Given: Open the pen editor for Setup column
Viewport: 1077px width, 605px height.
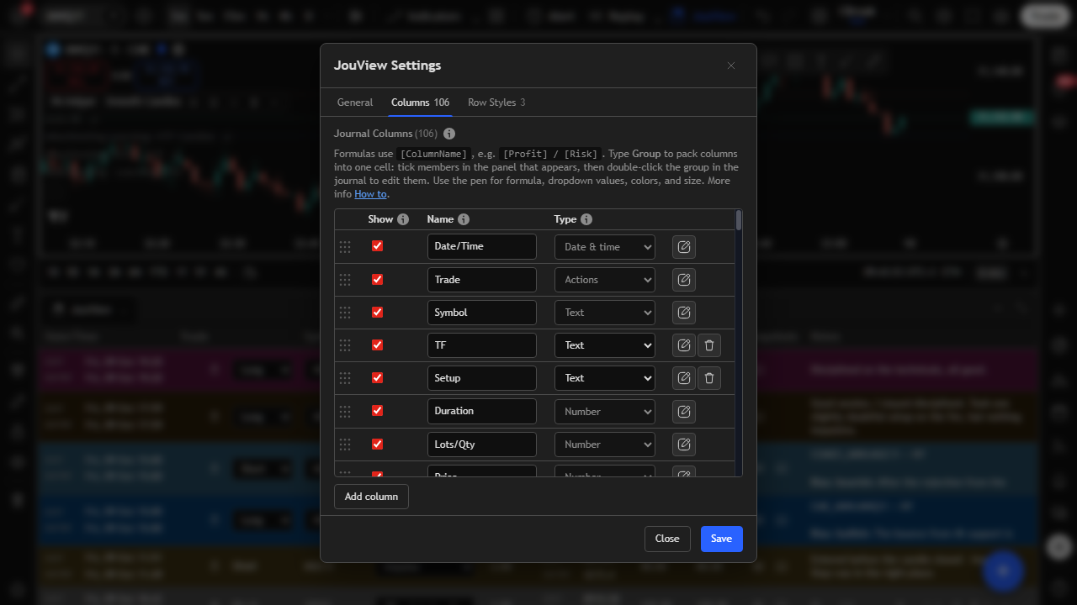Looking at the screenshot, I should [684, 378].
